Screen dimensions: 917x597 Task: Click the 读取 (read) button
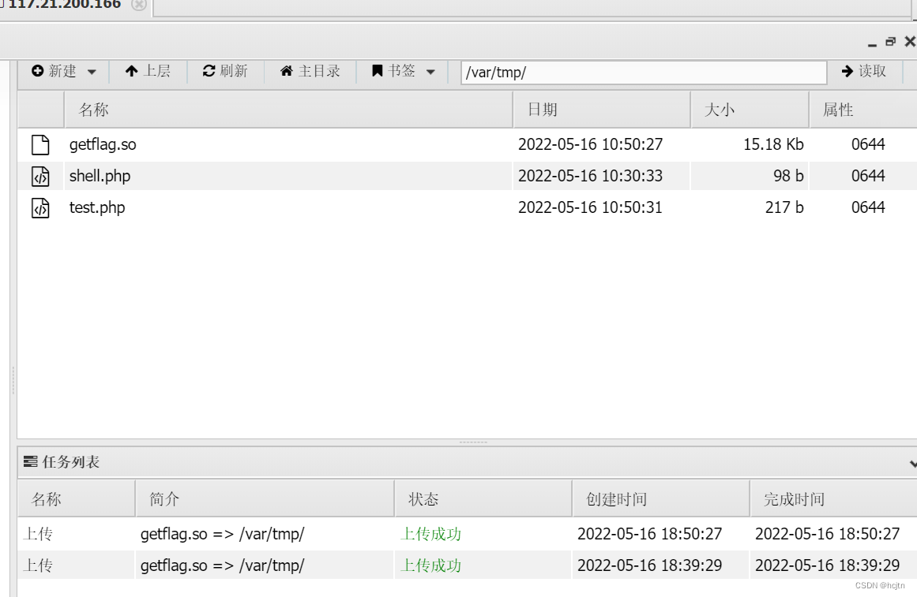point(864,71)
